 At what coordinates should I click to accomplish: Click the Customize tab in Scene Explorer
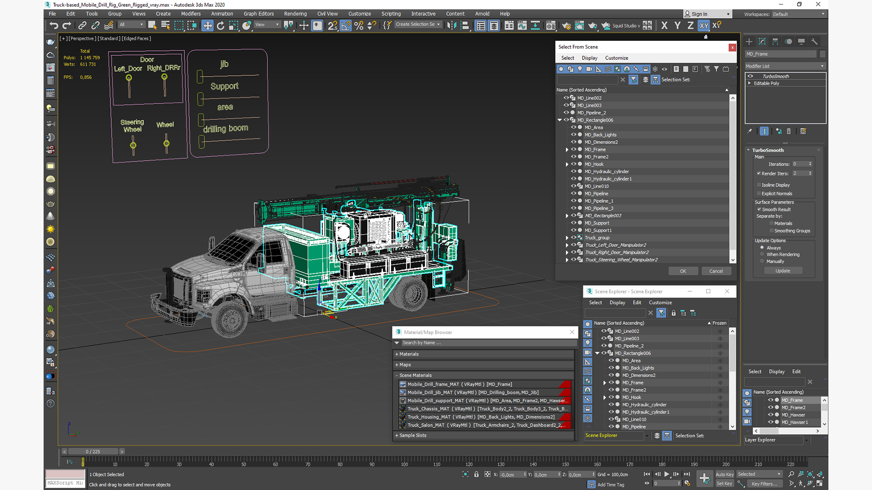coord(659,302)
